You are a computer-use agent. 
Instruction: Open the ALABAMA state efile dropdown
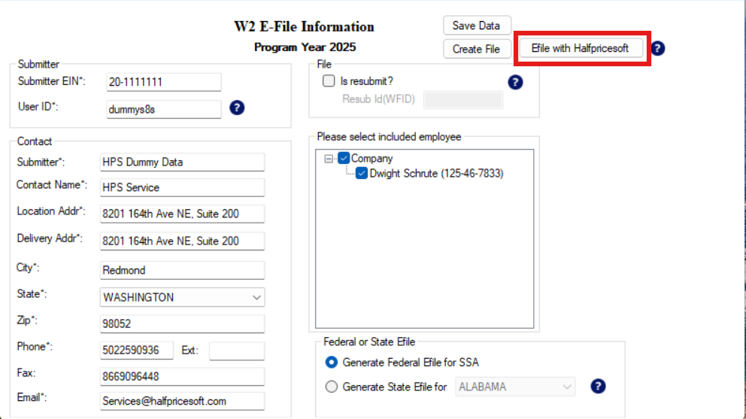tap(515, 387)
